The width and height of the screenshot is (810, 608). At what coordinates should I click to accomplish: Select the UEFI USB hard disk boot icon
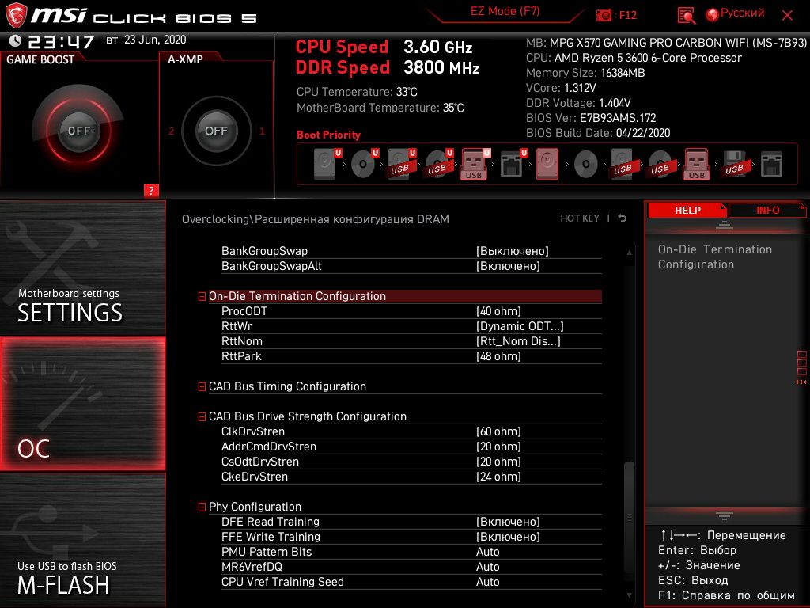(401, 164)
